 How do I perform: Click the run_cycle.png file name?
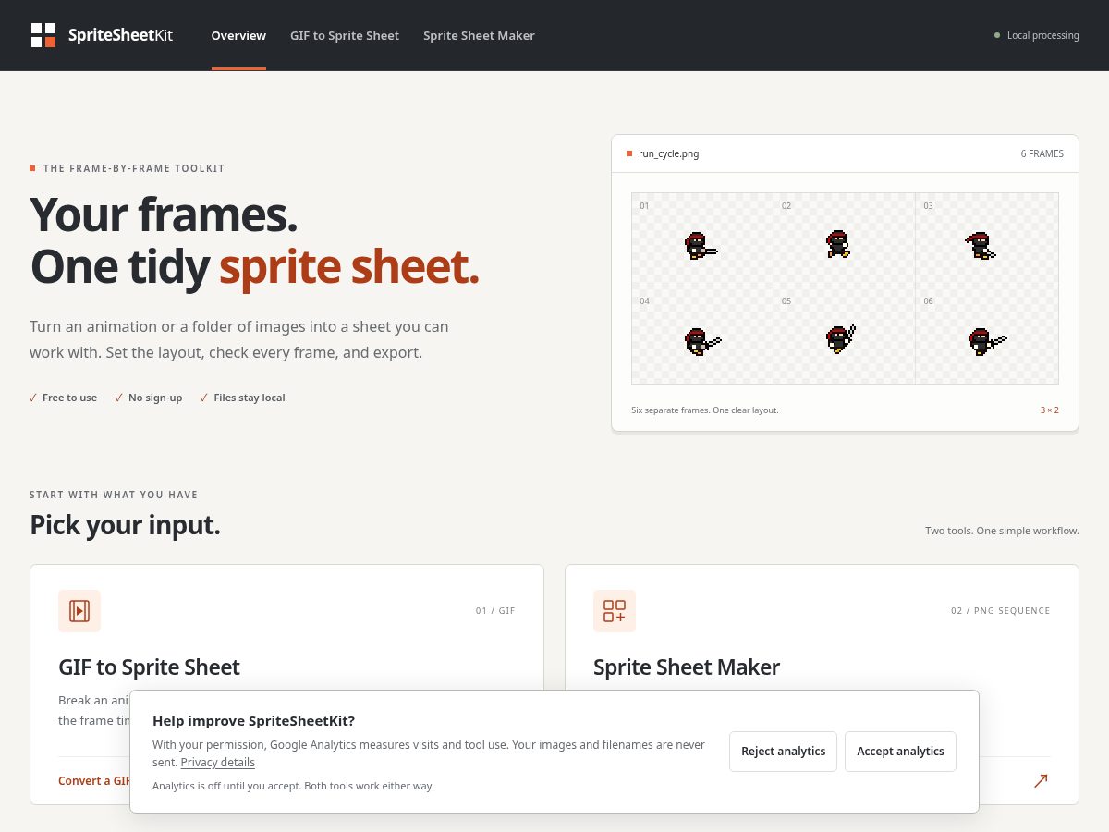click(669, 153)
